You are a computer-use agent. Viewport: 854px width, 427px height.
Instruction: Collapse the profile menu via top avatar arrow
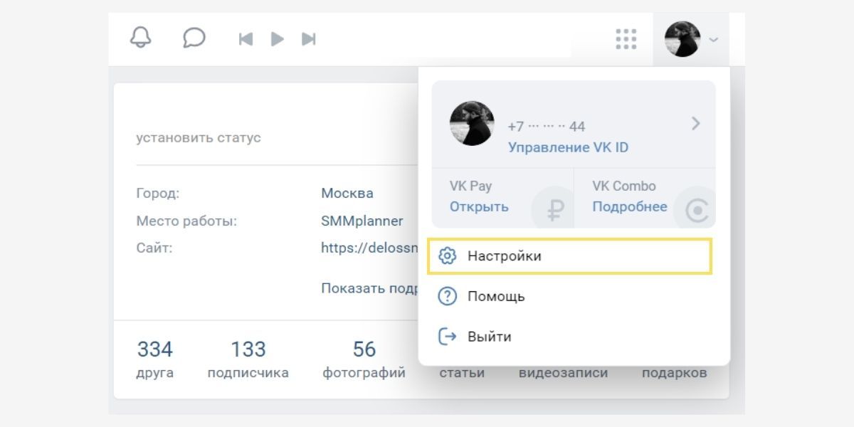(x=713, y=40)
